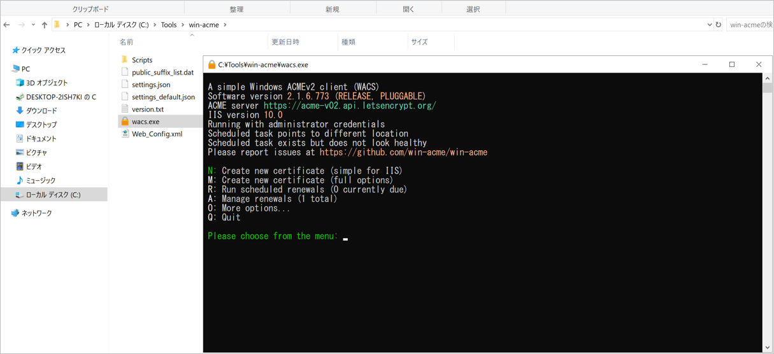
Task: Click the 新規 ribbon group label
Action: tap(333, 9)
